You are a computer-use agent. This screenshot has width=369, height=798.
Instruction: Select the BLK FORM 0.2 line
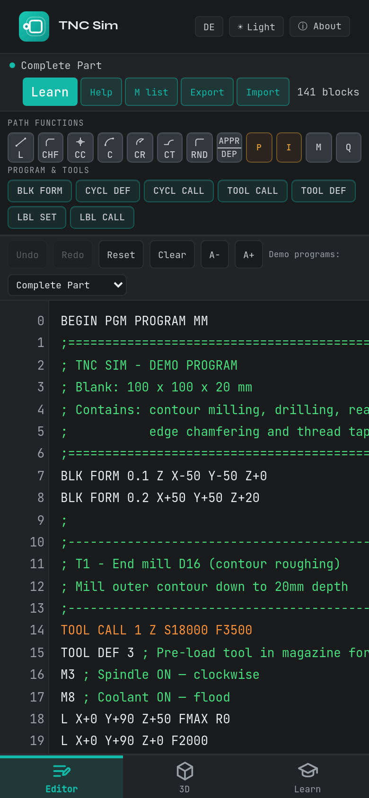point(160,498)
